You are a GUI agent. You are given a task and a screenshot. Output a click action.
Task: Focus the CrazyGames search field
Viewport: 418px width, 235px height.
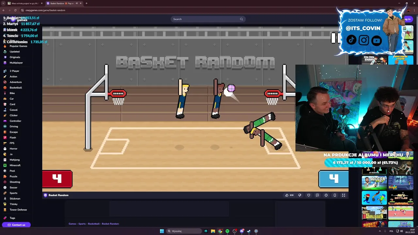[208, 19]
